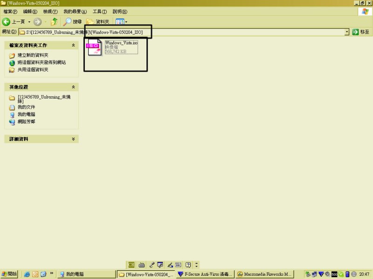Click the CH language indicator on the language bar
Screen dimensions: 373x279
[131, 265]
